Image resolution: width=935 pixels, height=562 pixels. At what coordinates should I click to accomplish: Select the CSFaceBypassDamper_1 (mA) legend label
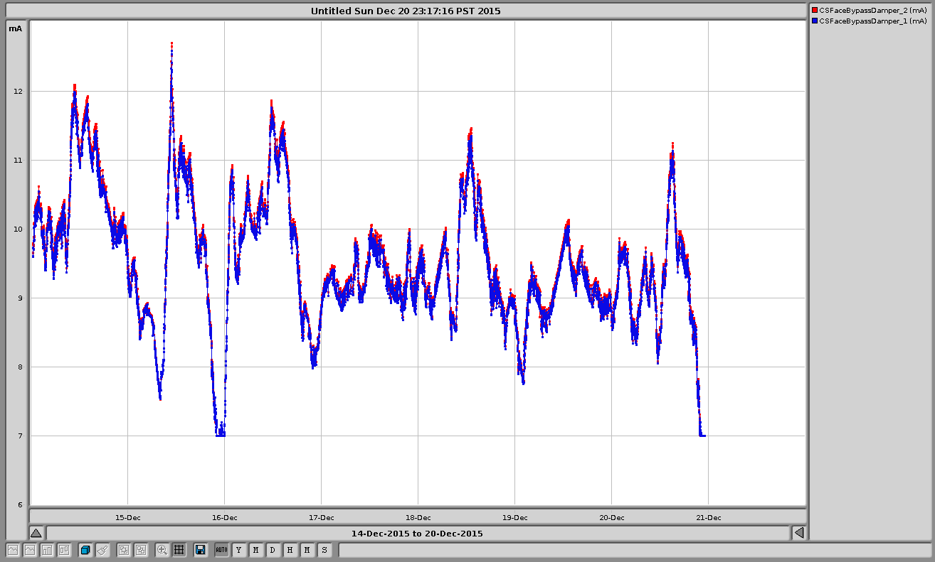(873, 21)
